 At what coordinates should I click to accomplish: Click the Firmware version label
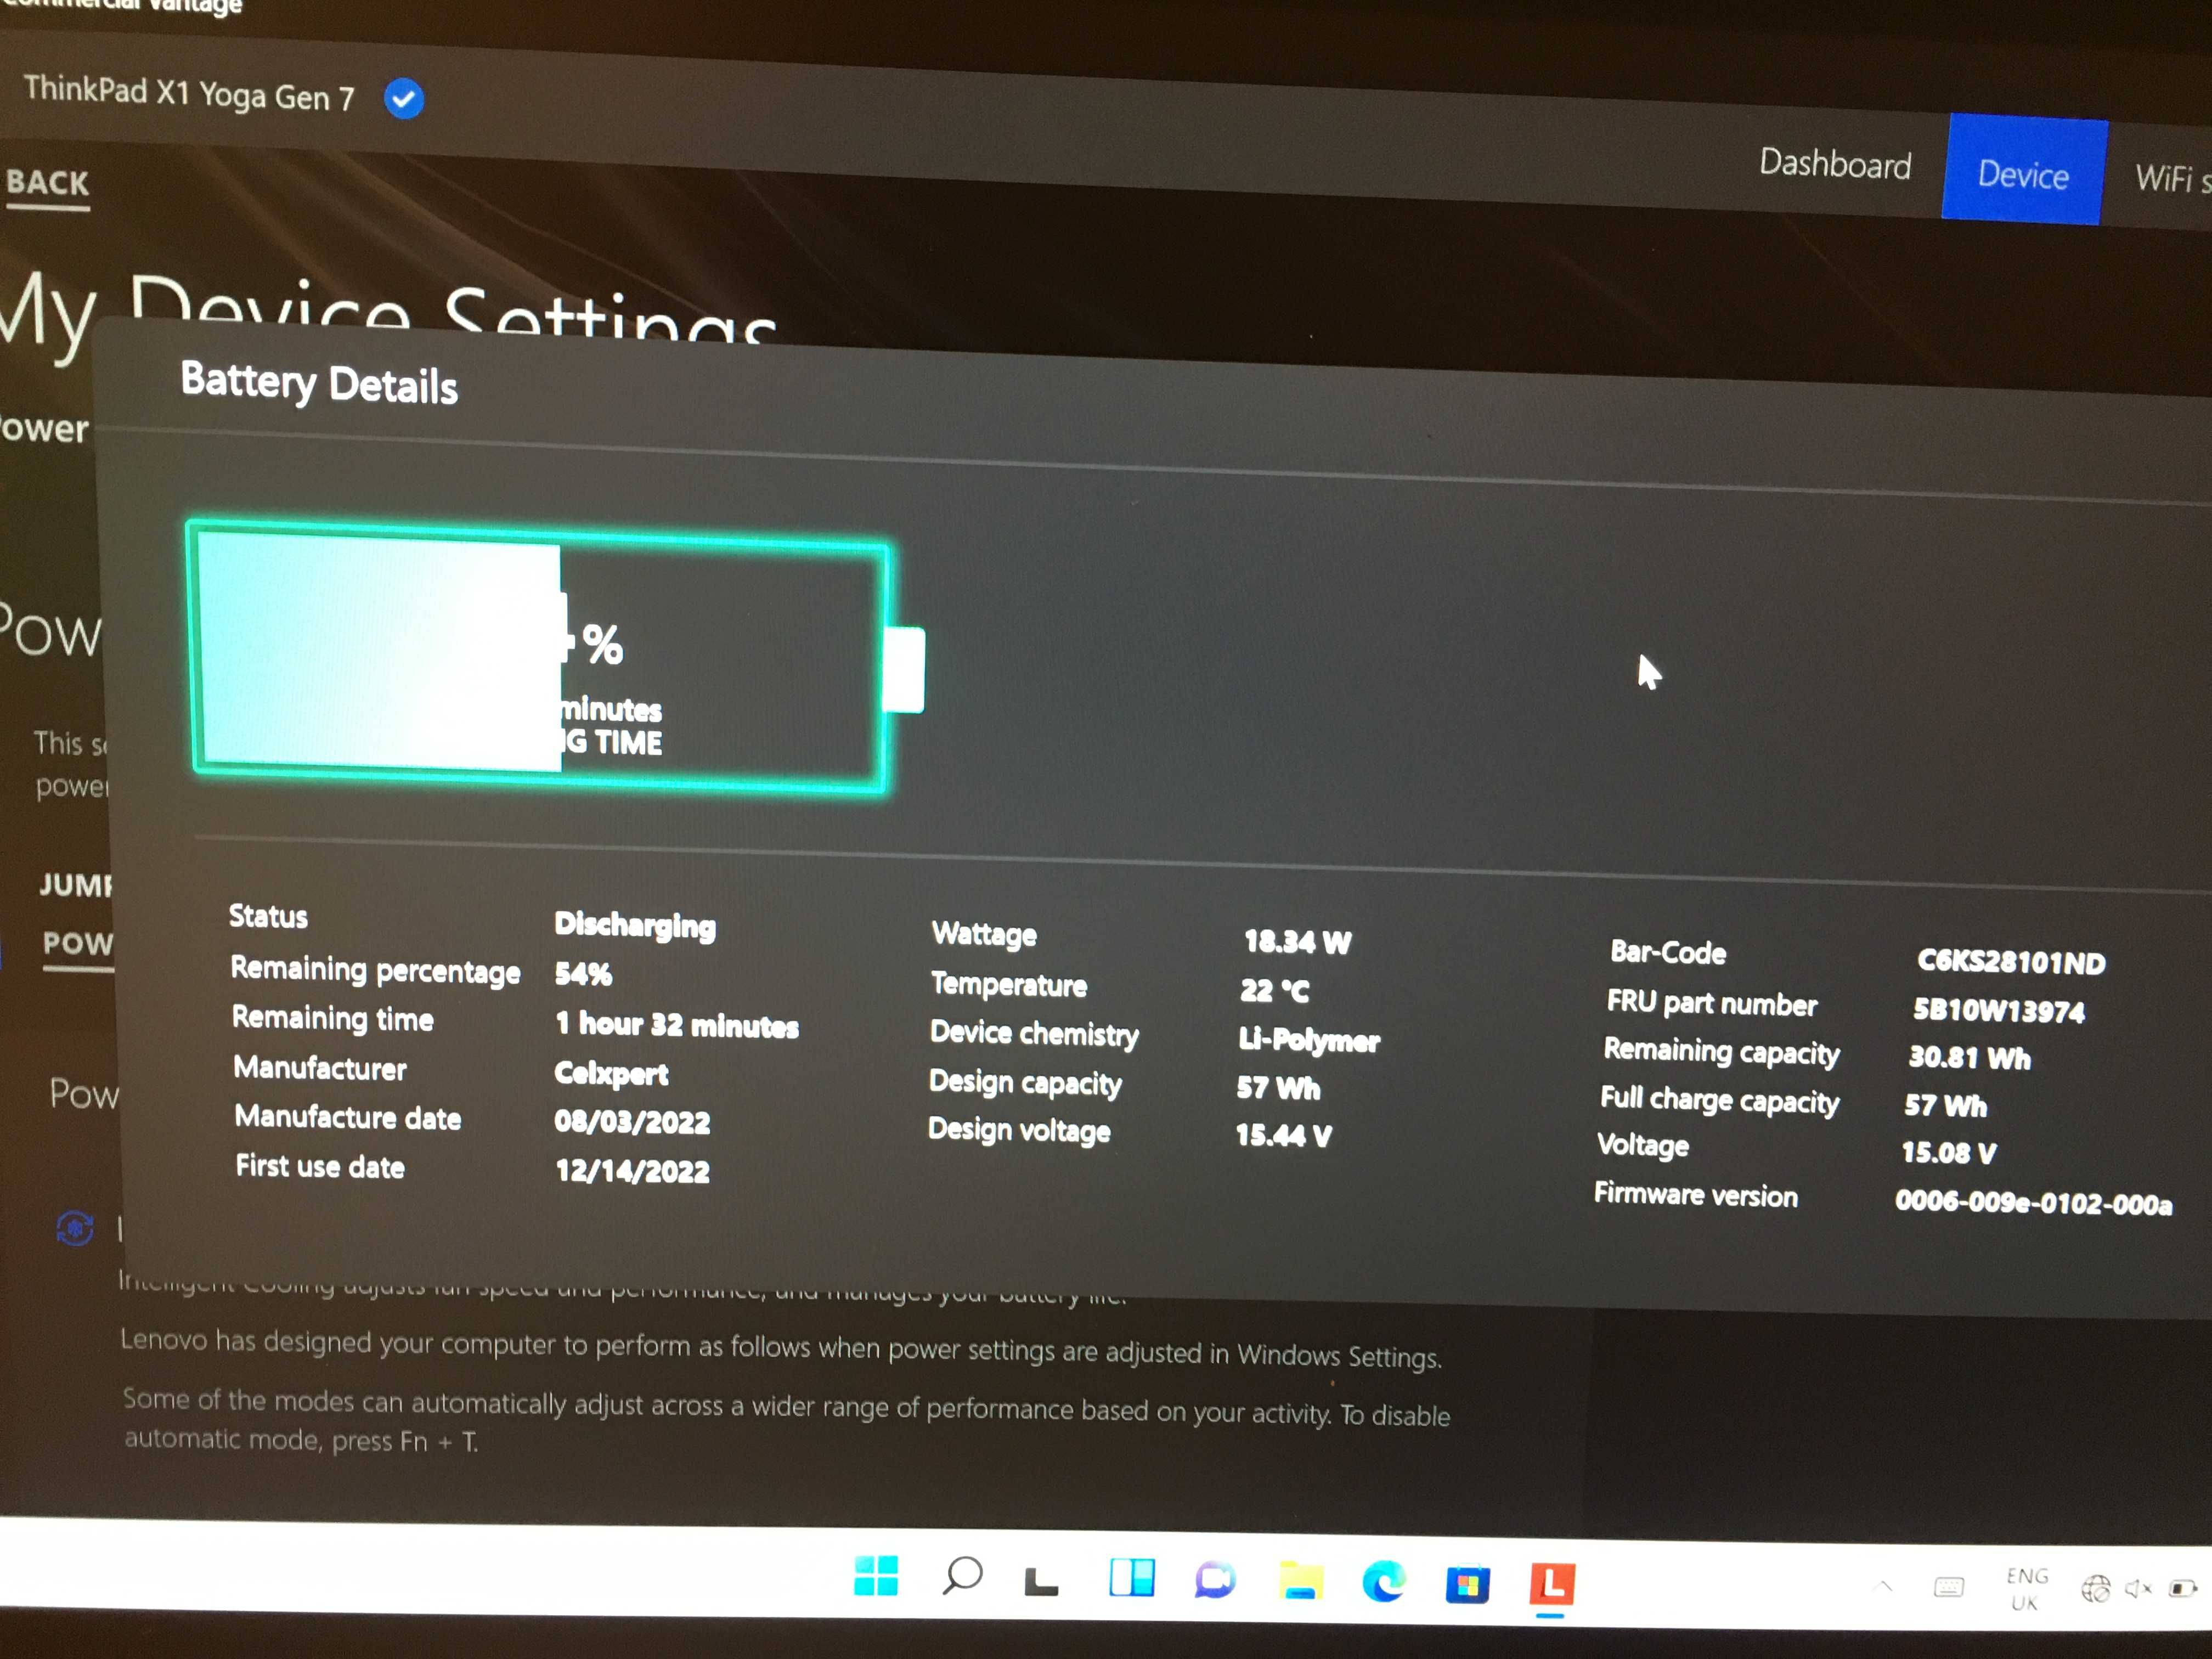point(1695,1194)
